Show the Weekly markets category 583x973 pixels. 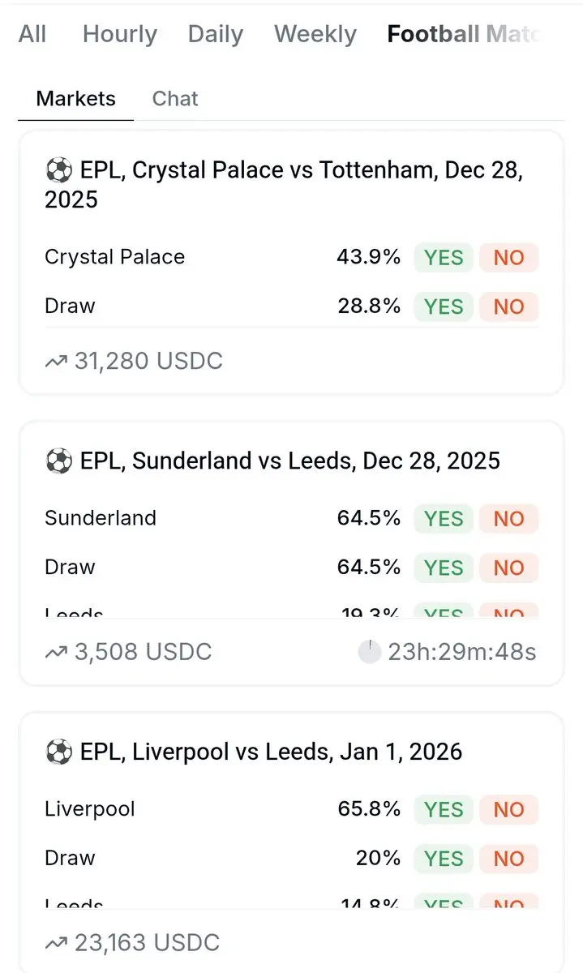pos(315,34)
